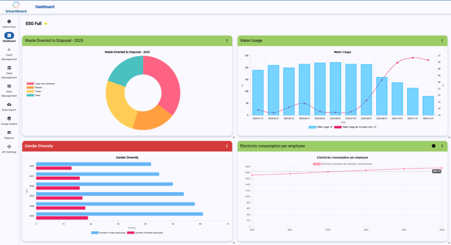Toggle the favorite star beside ESG Full
Screen dimensions: 451x245
46,23
